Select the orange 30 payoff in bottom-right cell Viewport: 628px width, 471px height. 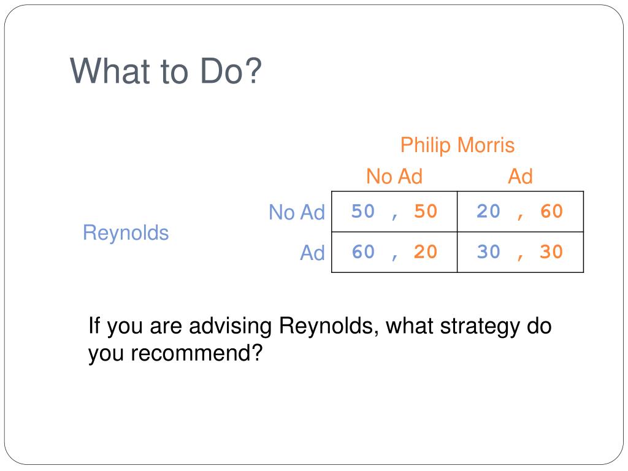551,252
